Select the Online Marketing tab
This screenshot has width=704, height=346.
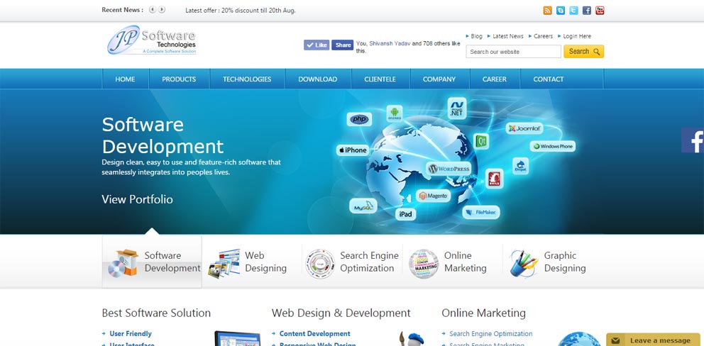[452, 262]
